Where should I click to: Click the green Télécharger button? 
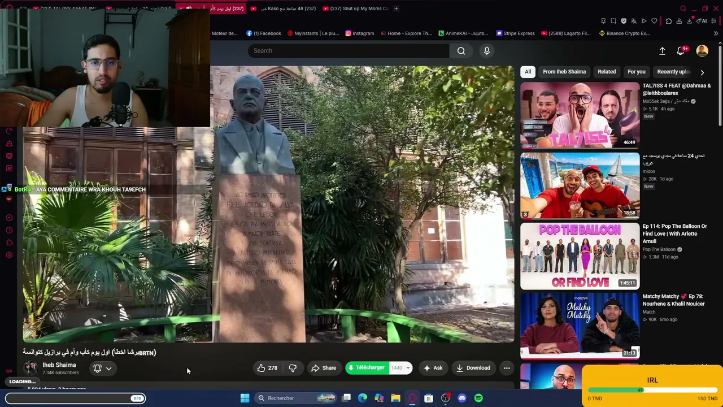coord(367,368)
